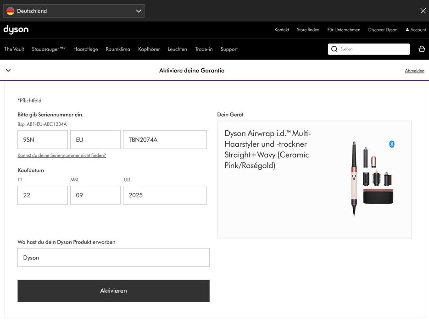429x321 pixels.
Task: Click the German flag icon
Action: point(11,11)
